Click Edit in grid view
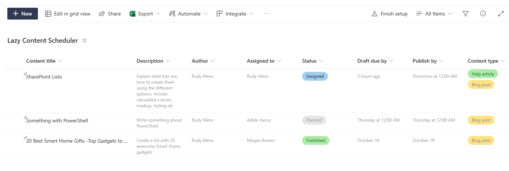 point(68,14)
